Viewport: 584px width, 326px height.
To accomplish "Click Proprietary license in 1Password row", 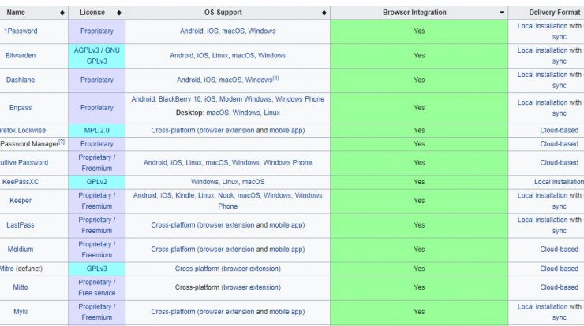I will 97,31.
